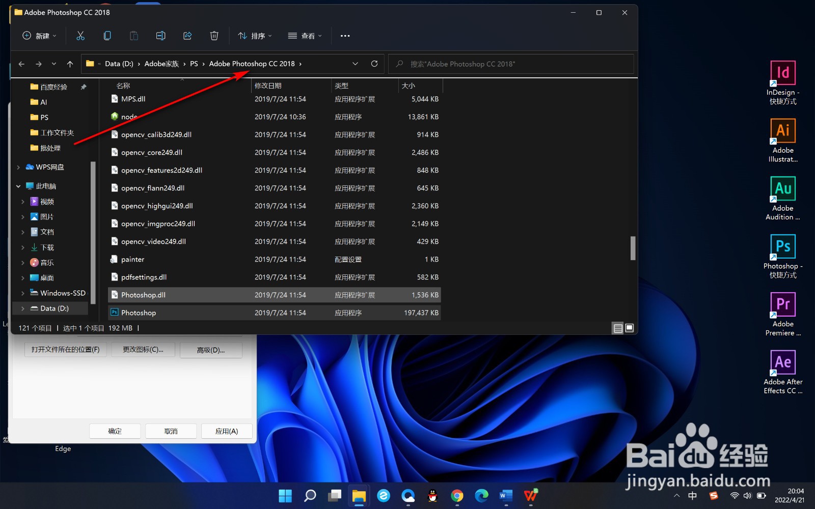
Task: Click 更改图标(C)... button
Action: pyautogui.click(x=143, y=350)
